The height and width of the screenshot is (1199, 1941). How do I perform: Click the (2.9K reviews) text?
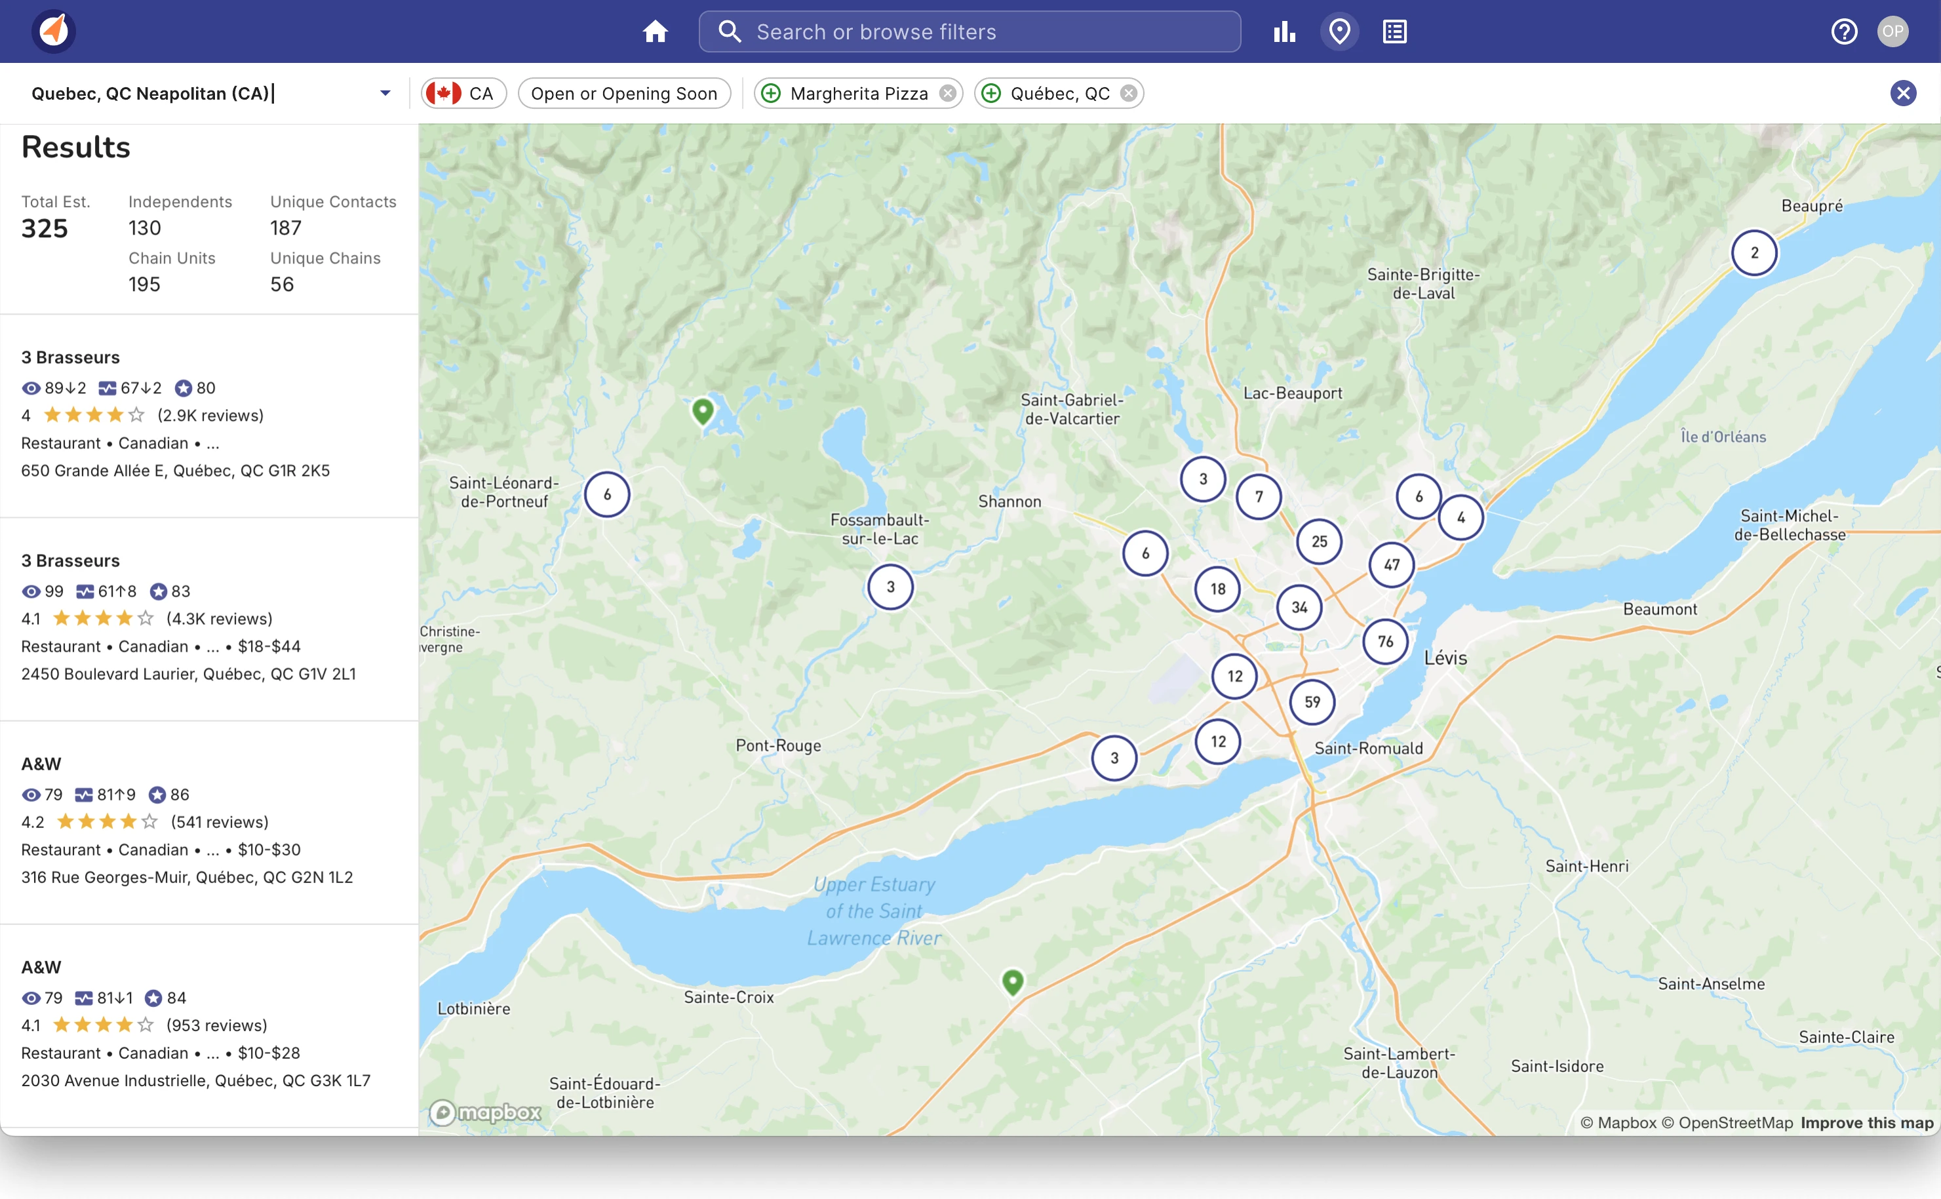(210, 416)
